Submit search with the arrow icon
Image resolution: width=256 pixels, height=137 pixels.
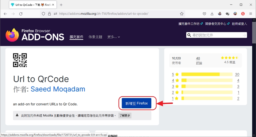[x=244, y=35]
